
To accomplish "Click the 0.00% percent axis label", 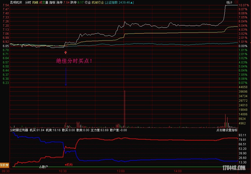I will pos(243,46).
